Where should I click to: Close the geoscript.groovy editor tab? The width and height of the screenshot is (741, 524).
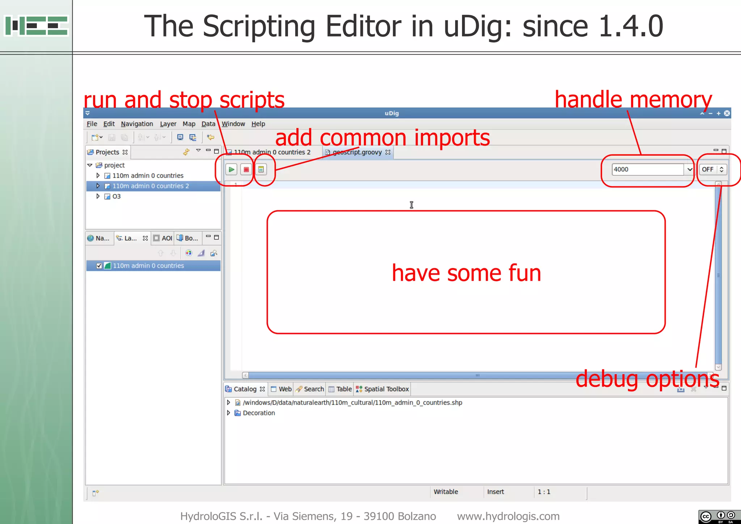point(388,152)
